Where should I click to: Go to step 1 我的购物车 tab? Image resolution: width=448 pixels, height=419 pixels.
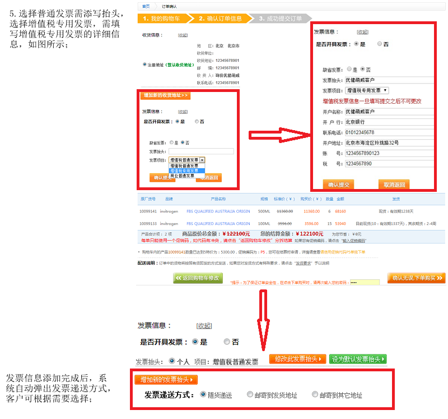tap(163, 19)
